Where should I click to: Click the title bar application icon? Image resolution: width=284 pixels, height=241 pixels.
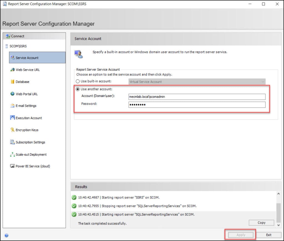5,4
